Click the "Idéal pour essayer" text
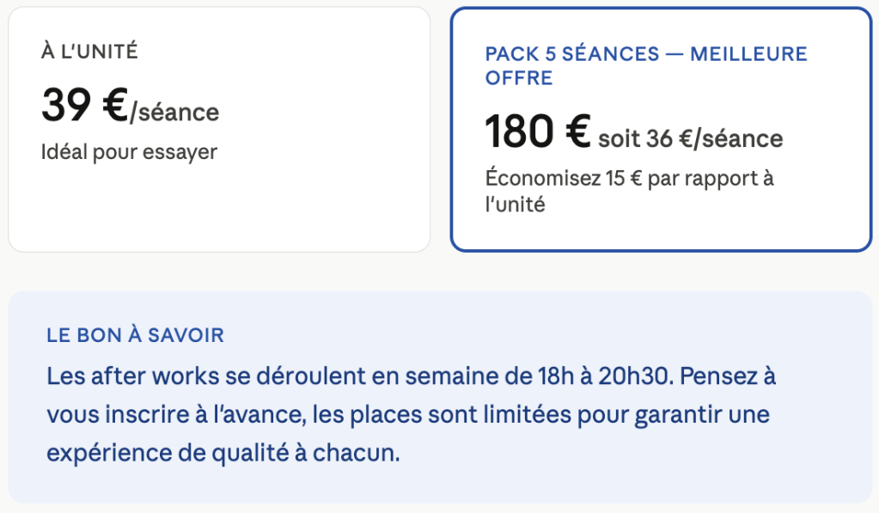 (129, 152)
